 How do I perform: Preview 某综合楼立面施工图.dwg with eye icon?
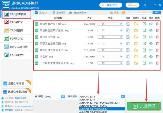151,50
